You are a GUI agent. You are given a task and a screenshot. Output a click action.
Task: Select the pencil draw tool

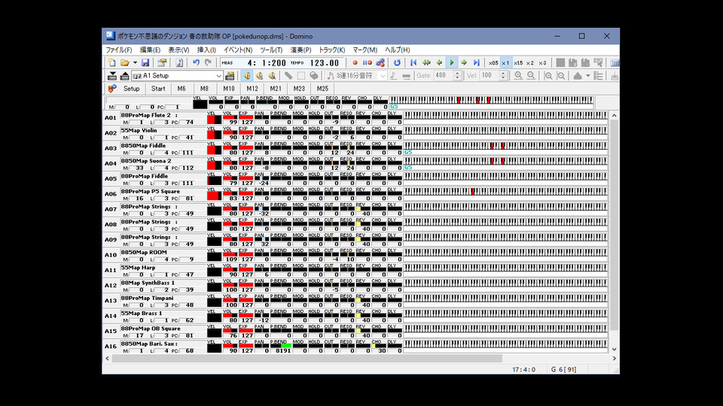(x=288, y=75)
